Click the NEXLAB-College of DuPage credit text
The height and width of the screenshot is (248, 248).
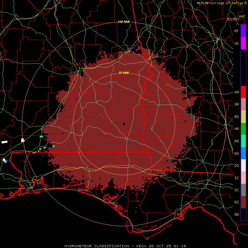(x=221, y=3)
